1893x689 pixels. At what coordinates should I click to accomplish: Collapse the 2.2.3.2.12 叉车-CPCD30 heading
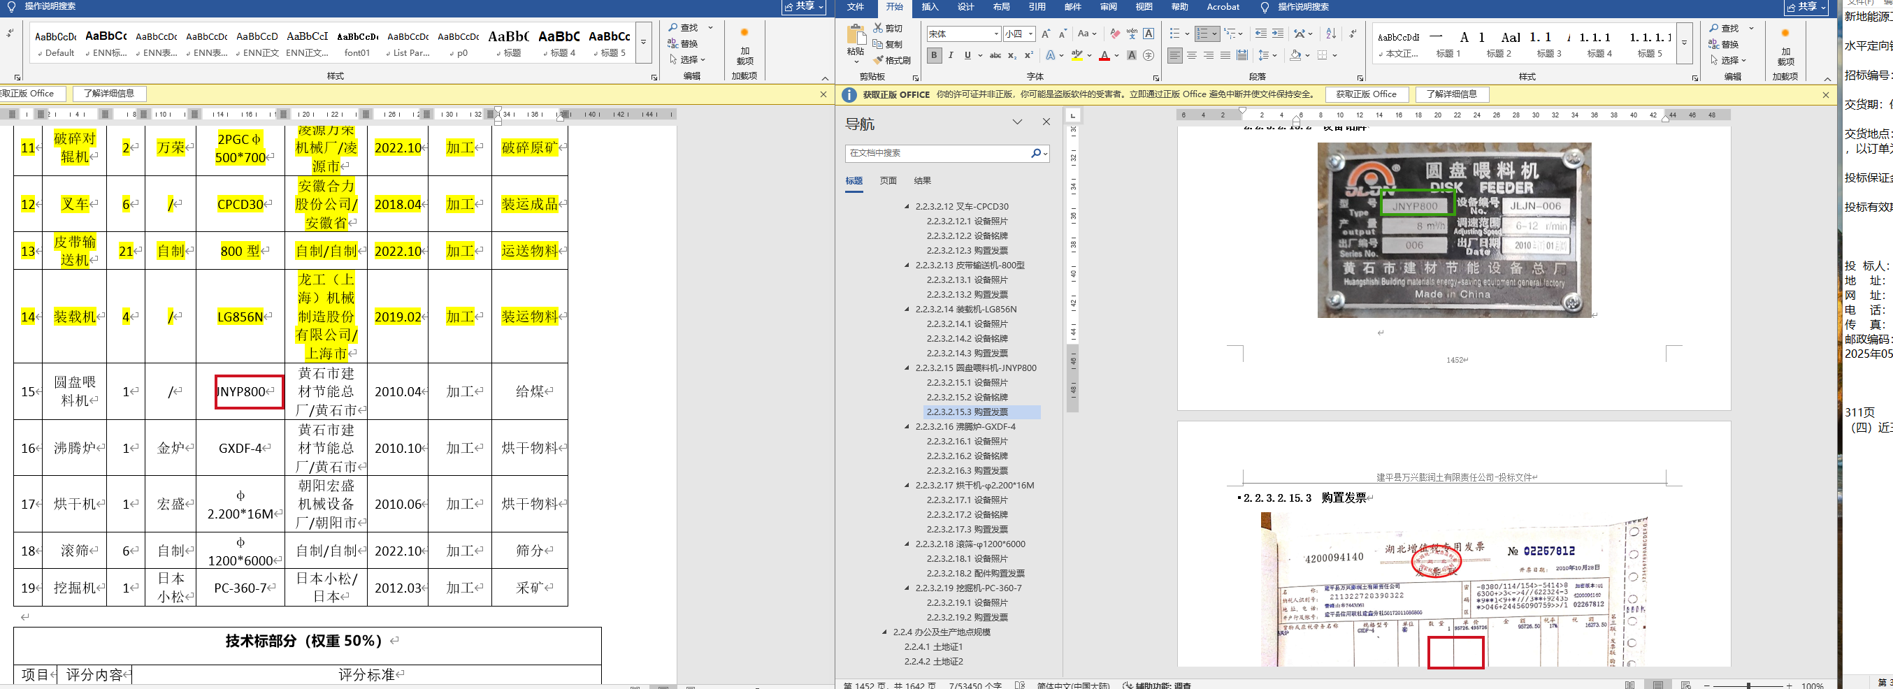pos(907,206)
